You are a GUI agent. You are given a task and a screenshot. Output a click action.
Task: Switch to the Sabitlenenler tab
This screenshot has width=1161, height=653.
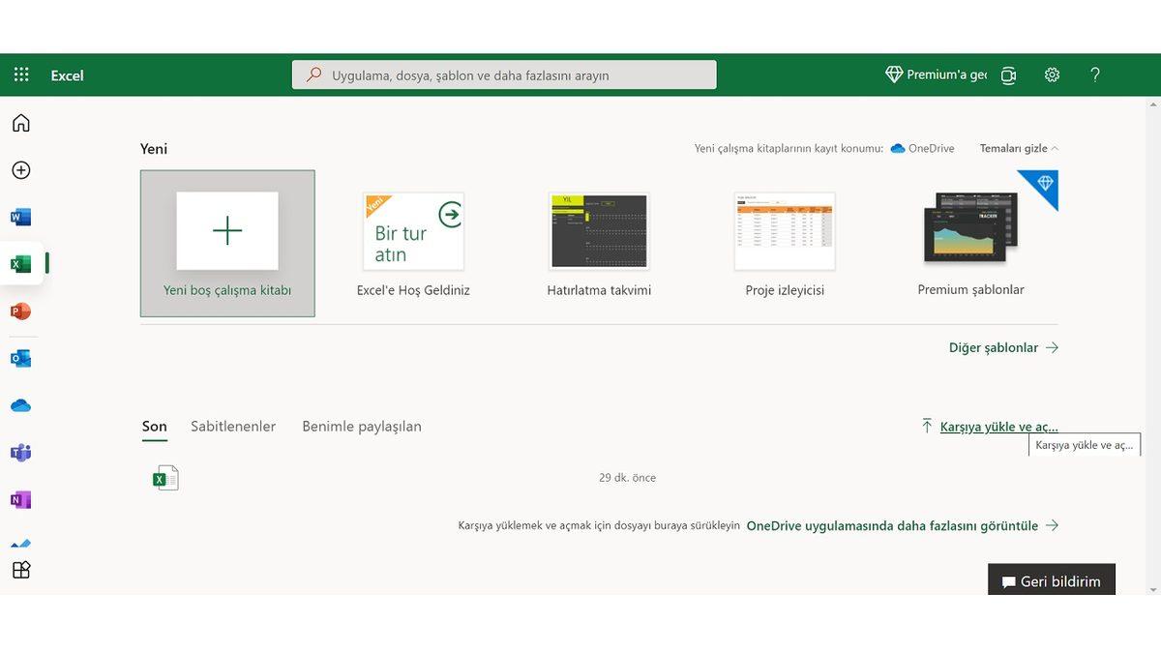pyautogui.click(x=232, y=426)
